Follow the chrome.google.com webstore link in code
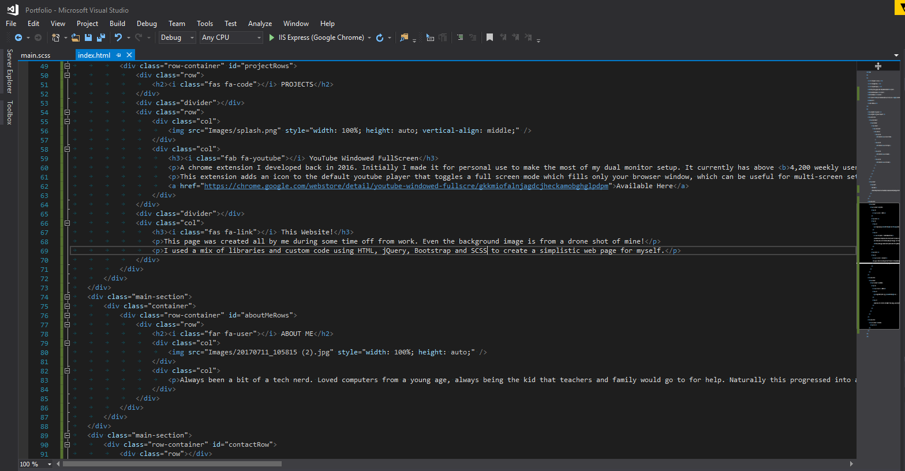The width and height of the screenshot is (905, 471). (406, 186)
